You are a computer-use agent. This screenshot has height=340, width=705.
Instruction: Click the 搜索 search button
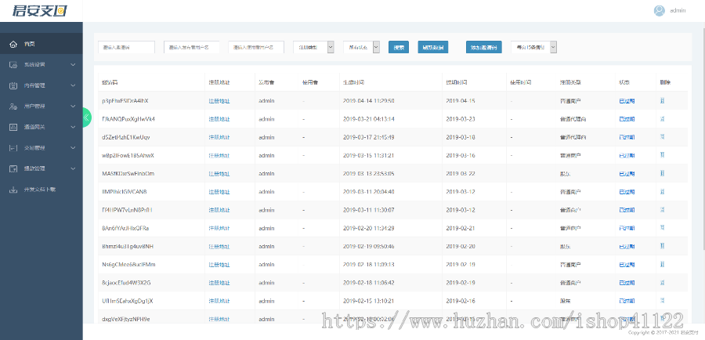(x=399, y=47)
